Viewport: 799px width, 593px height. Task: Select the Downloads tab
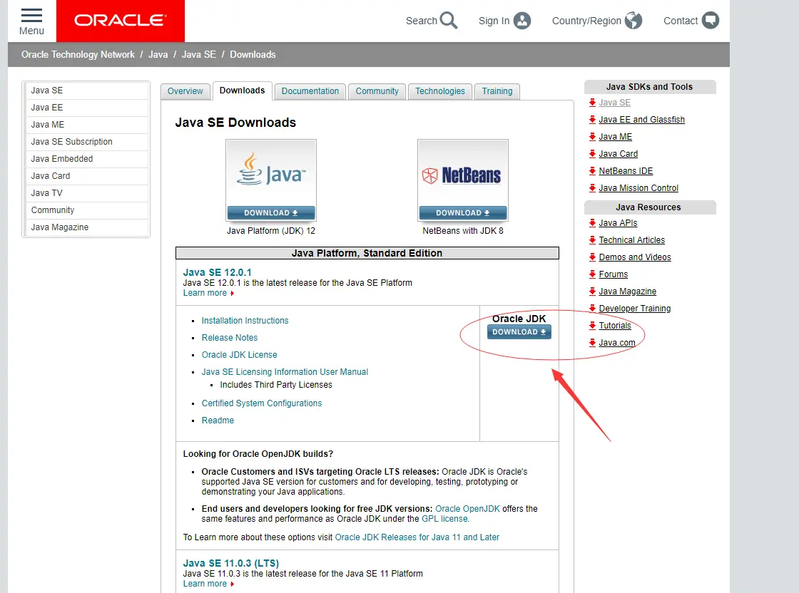point(242,91)
